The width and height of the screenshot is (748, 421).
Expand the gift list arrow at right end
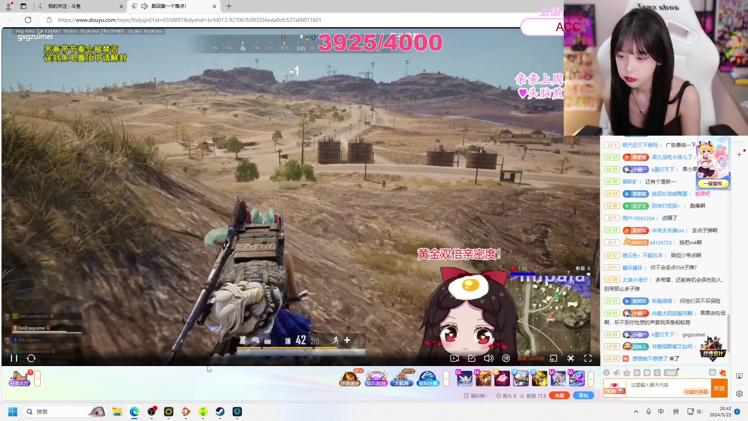tap(591, 379)
